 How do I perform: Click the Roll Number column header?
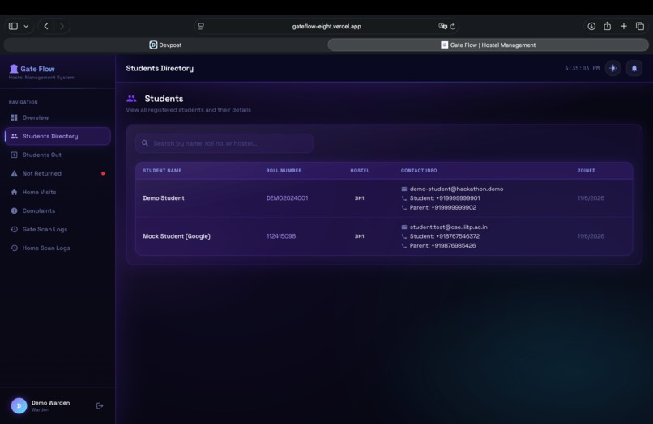[284, 171]
